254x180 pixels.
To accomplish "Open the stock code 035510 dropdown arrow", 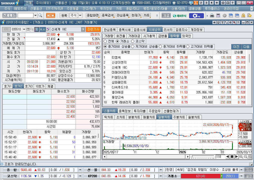I will pyautogui.click(x=24, y=29).
